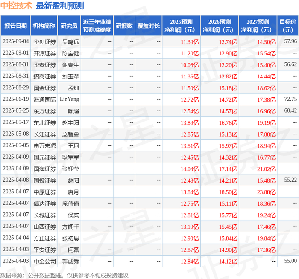Click the 中控技术 title text
The width and height of the screenshot is (299, 279).
(x=16, y=6)
